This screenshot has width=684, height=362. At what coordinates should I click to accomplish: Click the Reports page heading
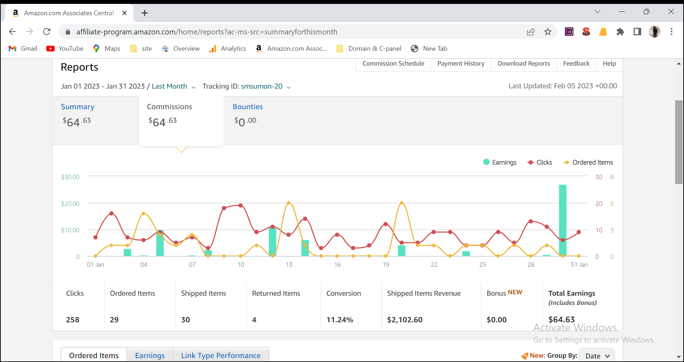coord(79,67)
